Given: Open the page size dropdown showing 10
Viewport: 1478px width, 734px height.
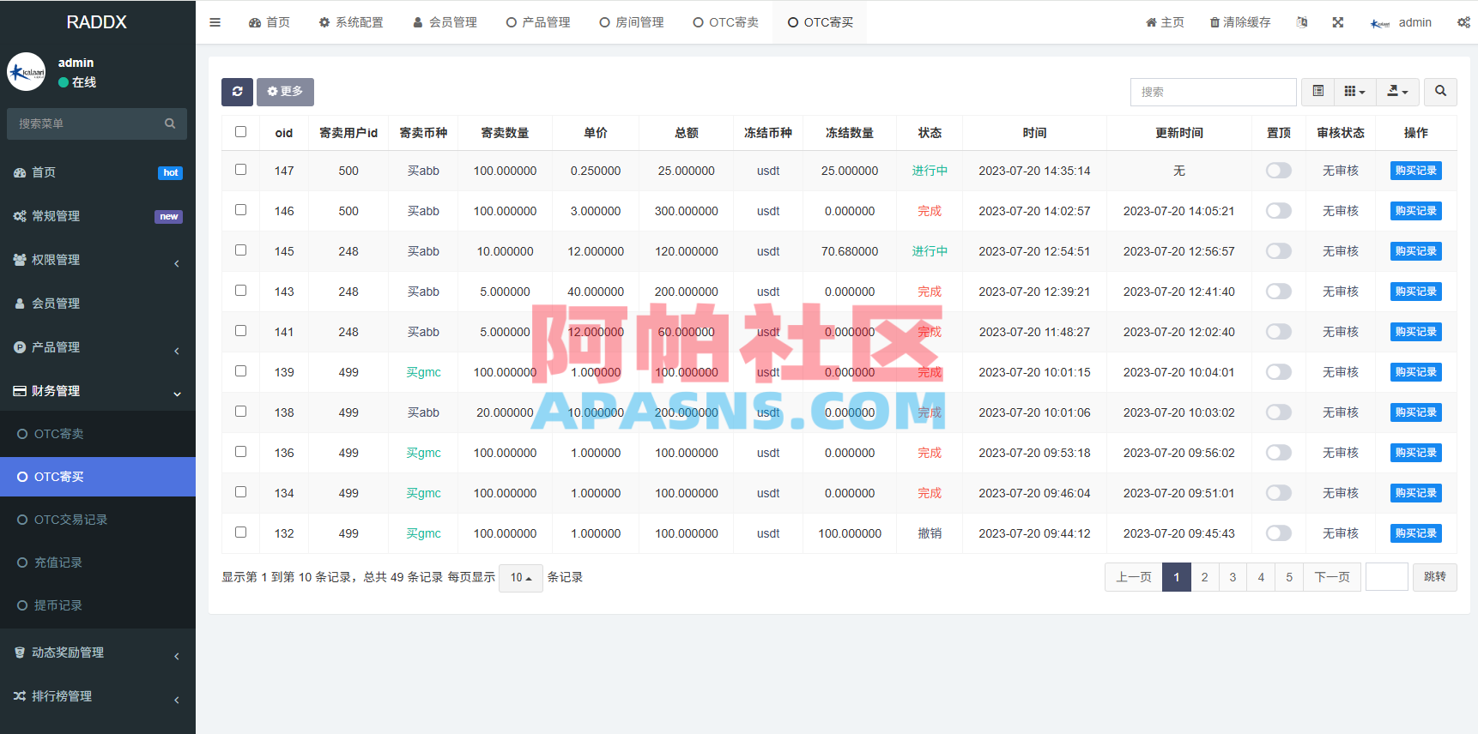Looking at the screenshot, I should click(x=521, y=578).
